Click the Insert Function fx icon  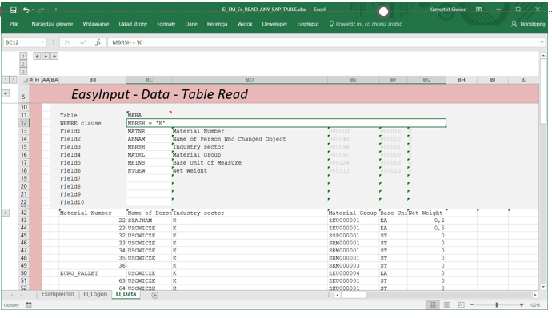point(98,42)
